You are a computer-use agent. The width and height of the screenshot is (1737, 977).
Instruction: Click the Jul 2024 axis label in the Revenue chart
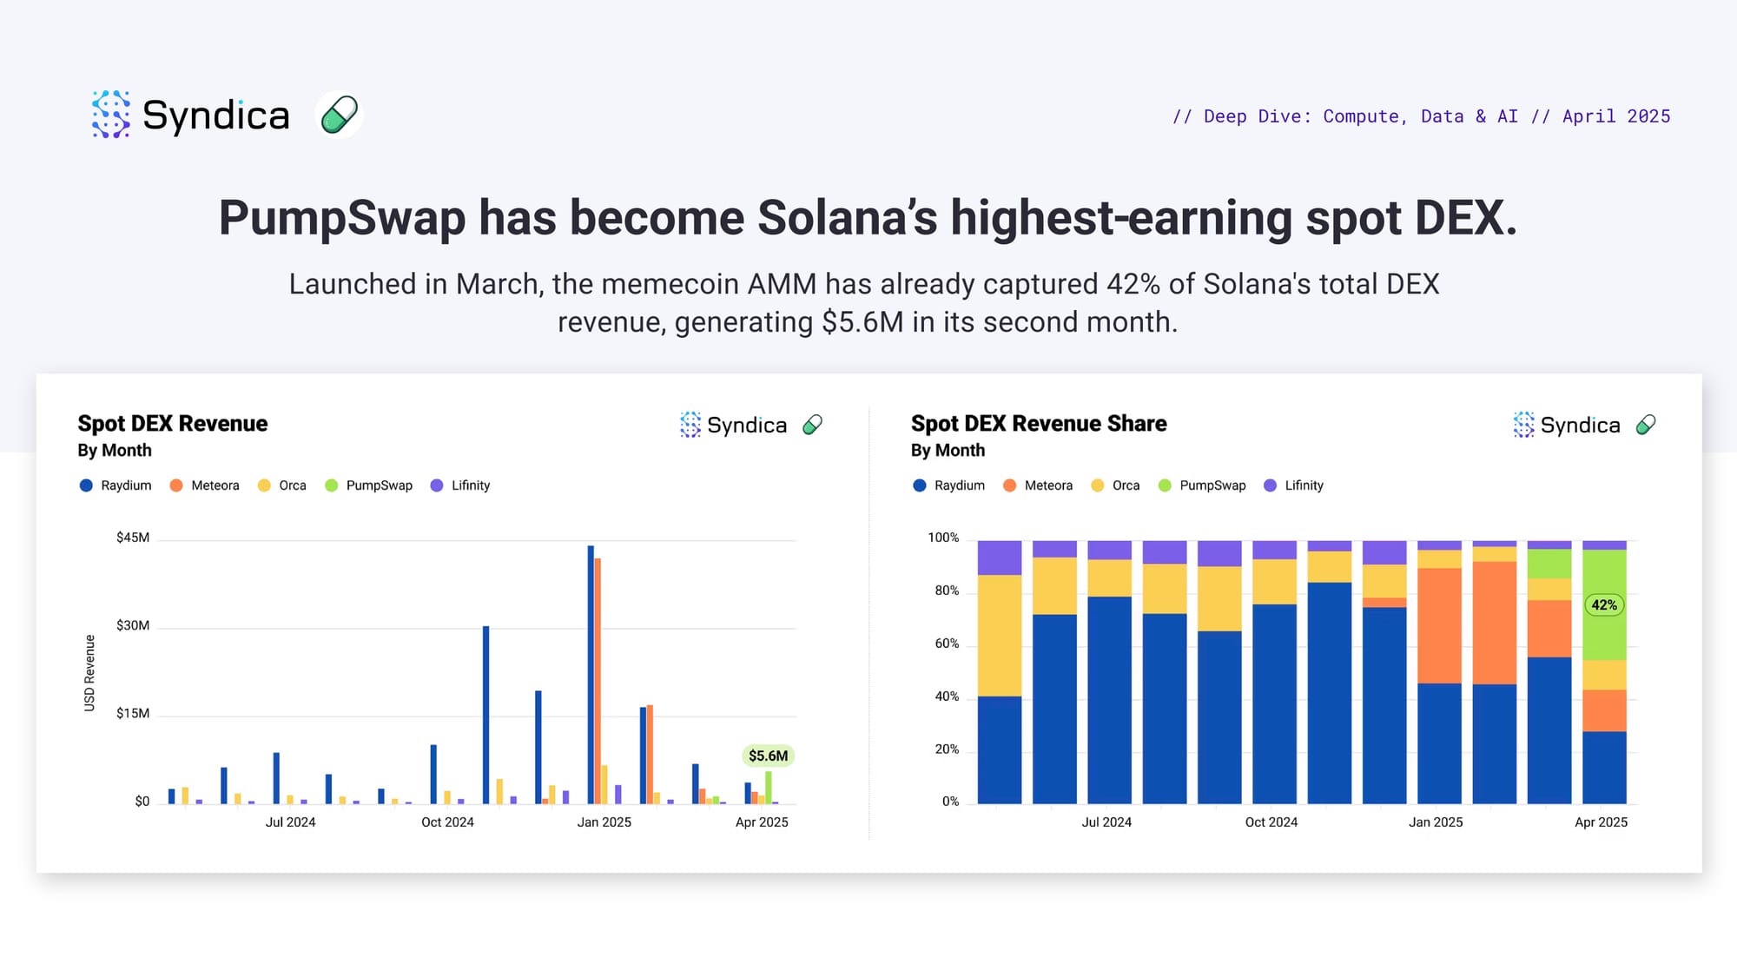[x=290, y=822]
